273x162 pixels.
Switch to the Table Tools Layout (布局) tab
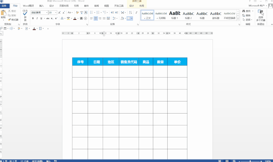coord(142,6)
